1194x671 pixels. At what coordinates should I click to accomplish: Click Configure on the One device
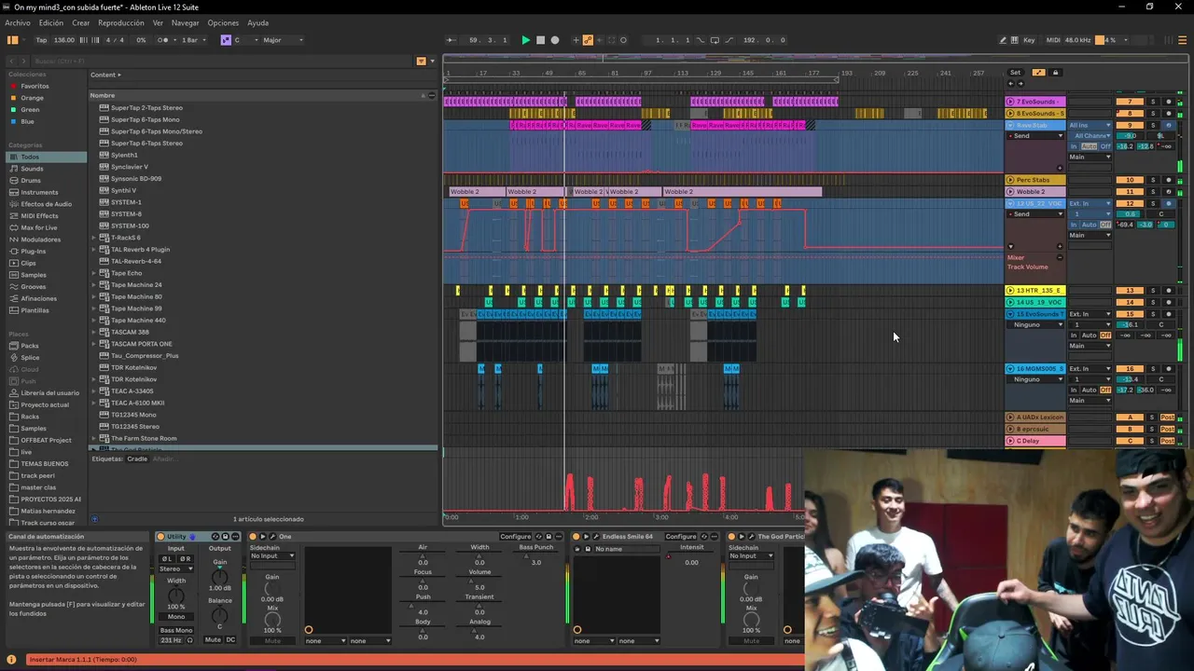tap(515, 537)
